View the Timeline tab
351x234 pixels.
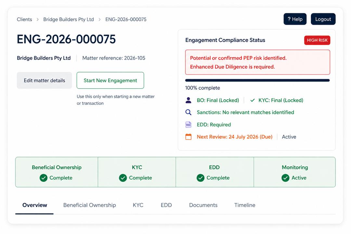tap(245, 205)
